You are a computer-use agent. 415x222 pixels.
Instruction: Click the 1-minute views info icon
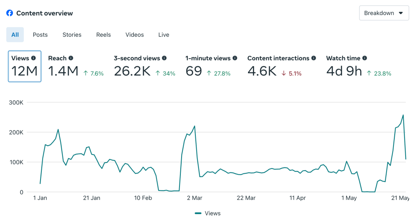235,58
